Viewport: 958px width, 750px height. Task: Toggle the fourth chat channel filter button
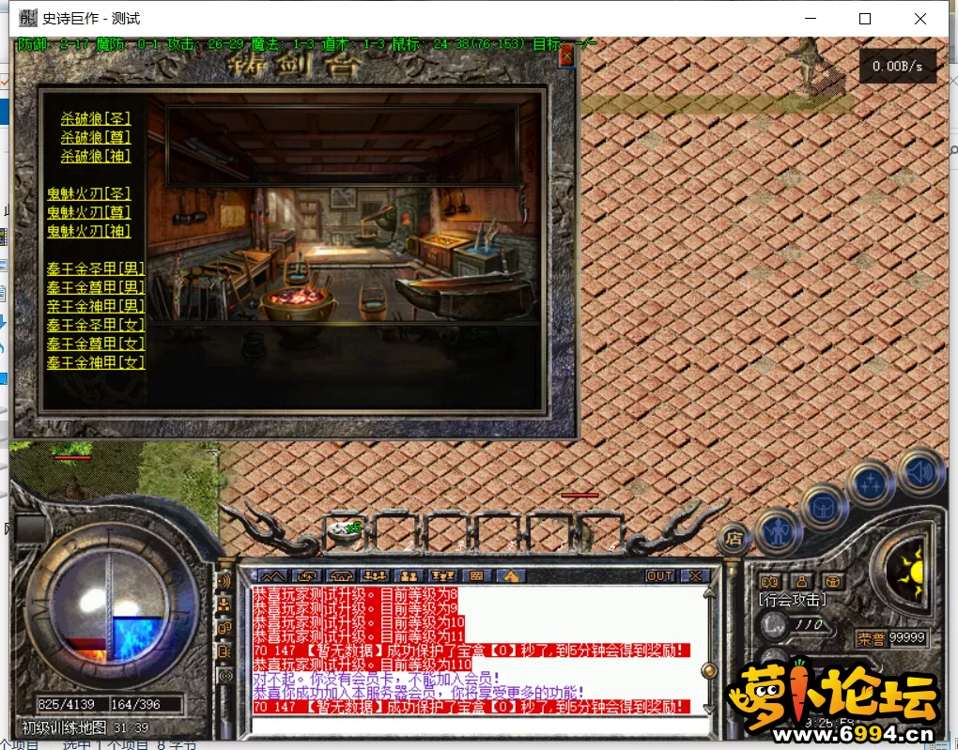[x=225, y=651]
